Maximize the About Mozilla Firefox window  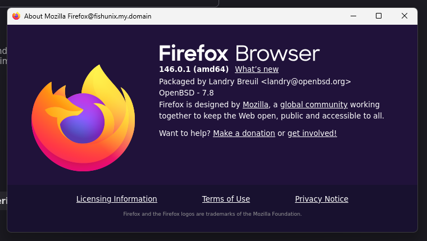tap(378, 16)
